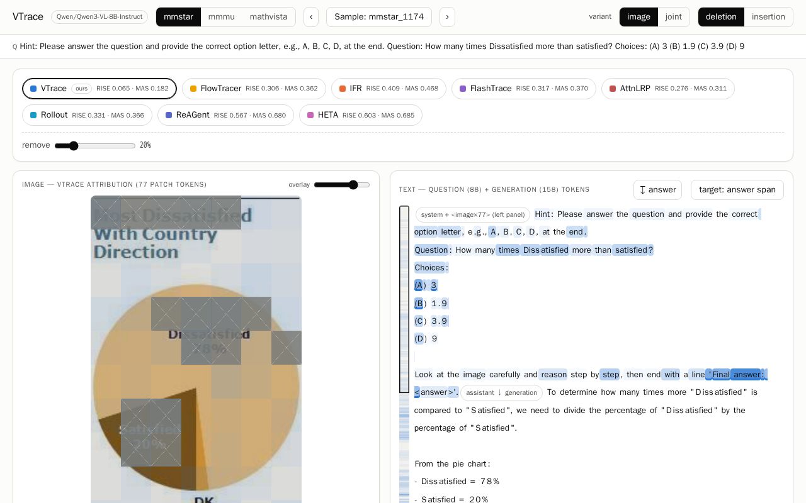Click the target: answer span button

click(x=737, y=190)
